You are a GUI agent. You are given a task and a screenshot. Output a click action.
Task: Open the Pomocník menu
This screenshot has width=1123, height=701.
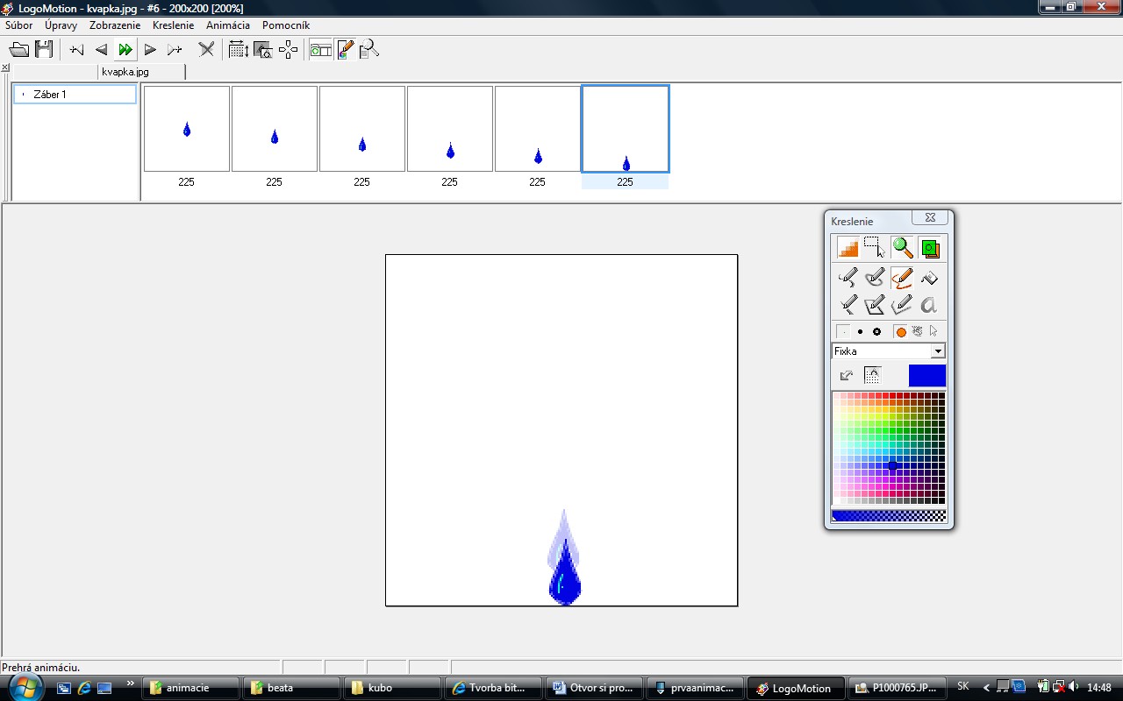click(x=286, y=25)
